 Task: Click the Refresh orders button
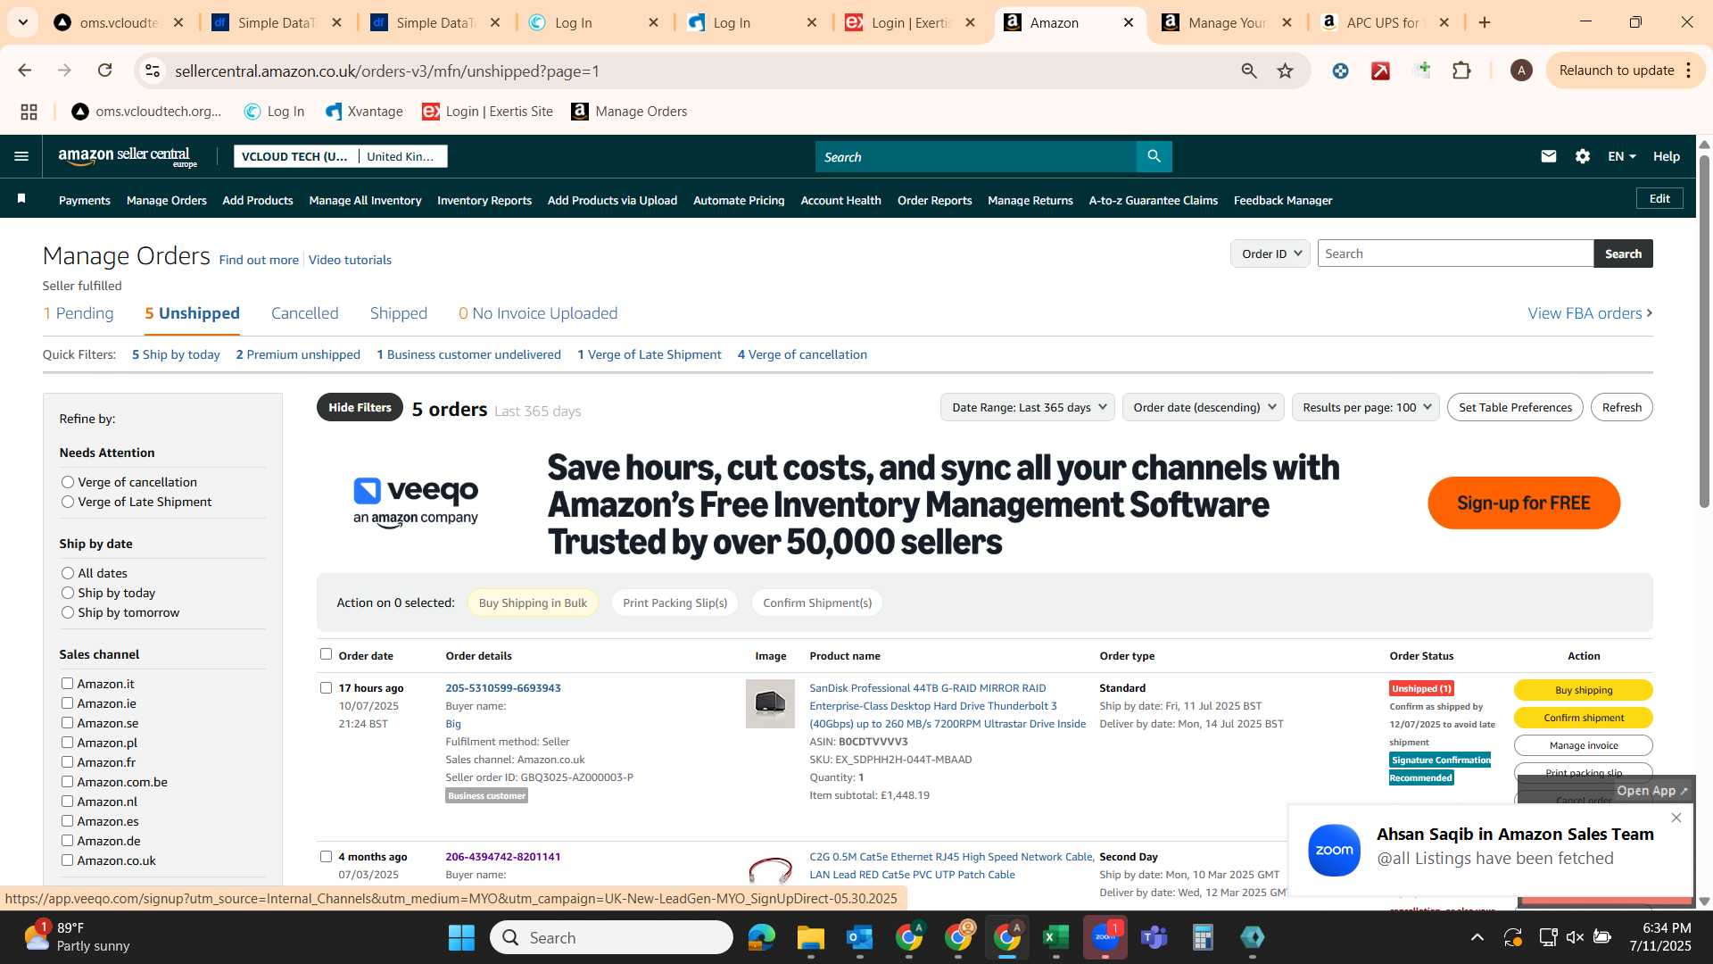[1621, 407]
